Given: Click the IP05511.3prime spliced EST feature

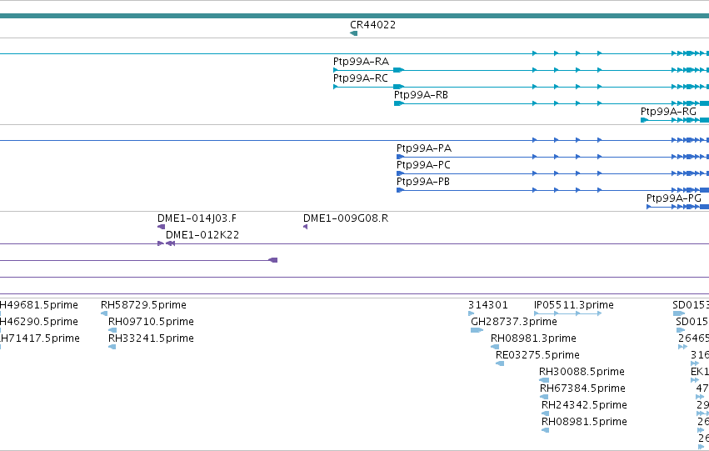Looking at the screenshot, I should click(x=568, y=313).
